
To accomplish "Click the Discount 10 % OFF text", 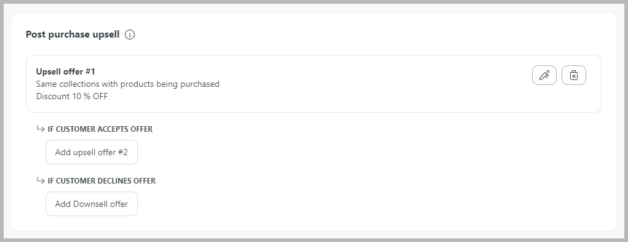I will coord(72,96).
